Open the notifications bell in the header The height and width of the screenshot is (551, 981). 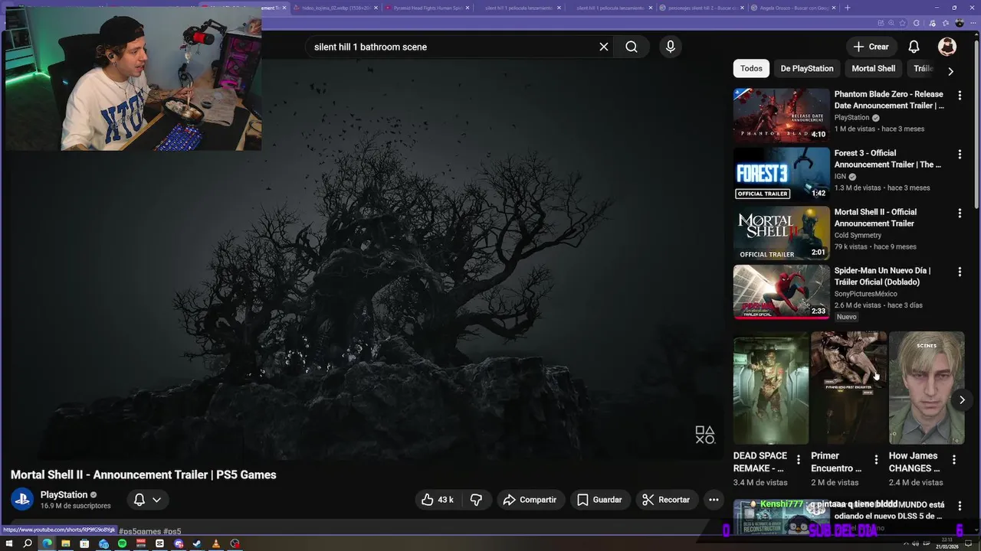914,47
